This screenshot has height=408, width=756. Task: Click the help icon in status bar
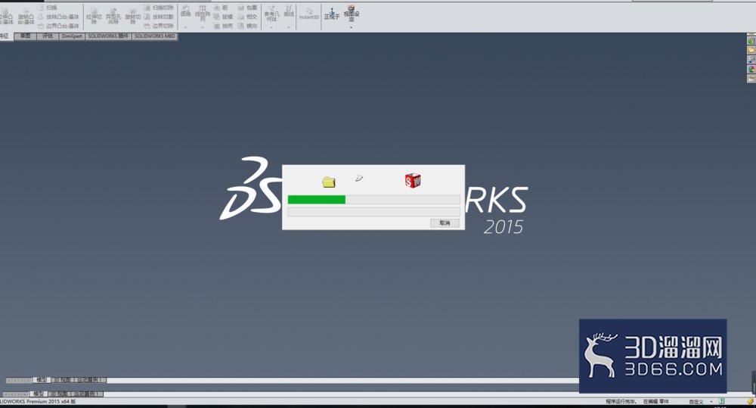pos(722,401)
